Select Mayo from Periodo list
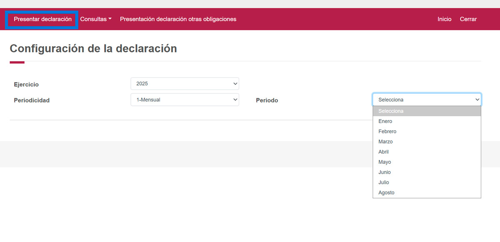 (x=427, y=162)
